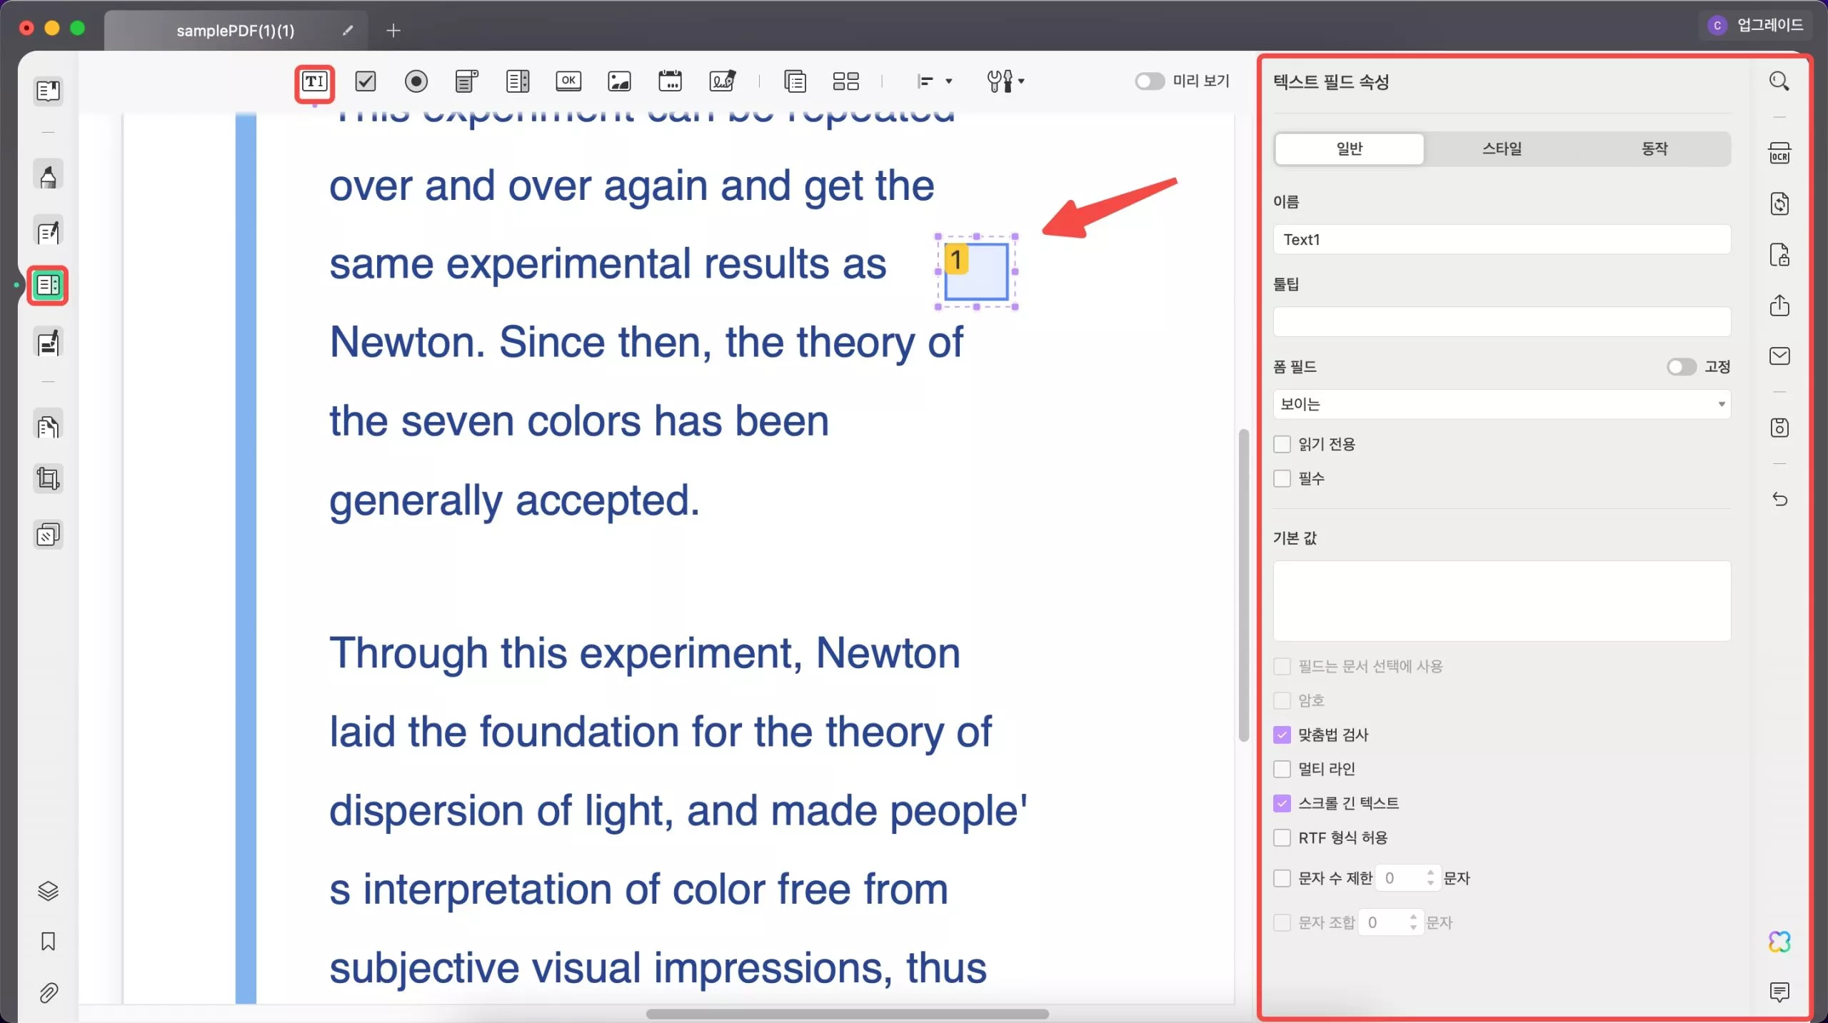Check the 멀티 라인 checkbox
Viewport: 1828px width, 1023px height.
(1282, 769)
